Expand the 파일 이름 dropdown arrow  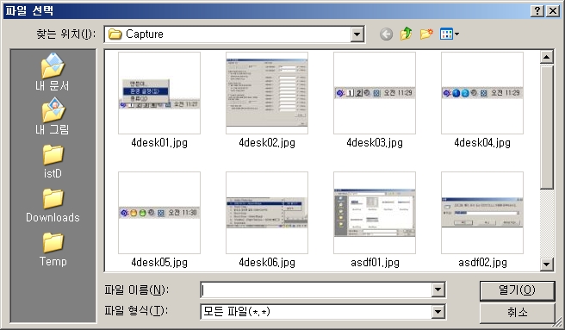pyautogui.click(x=438, y=290)
